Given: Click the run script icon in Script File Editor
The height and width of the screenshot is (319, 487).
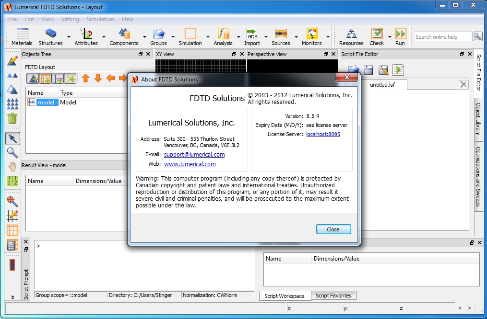Looking at the screenshot, I should (x=398, y=70).
